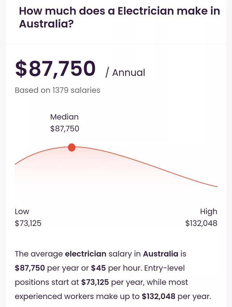
Task: Click bold '$132,048' in the description paragraph
Action: (158, 296)
